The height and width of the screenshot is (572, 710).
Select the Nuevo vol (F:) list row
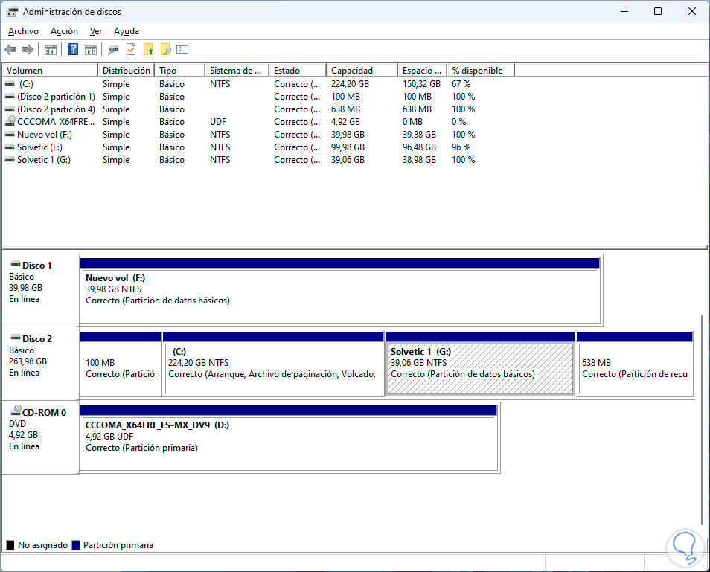258,135
